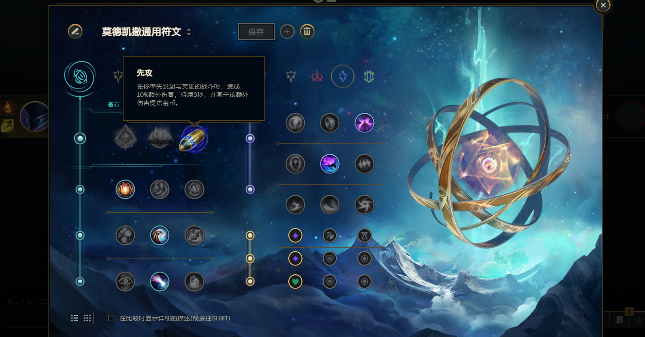
Task: Click the 莫德凯撒通用符文 page name
Action: 141,32
